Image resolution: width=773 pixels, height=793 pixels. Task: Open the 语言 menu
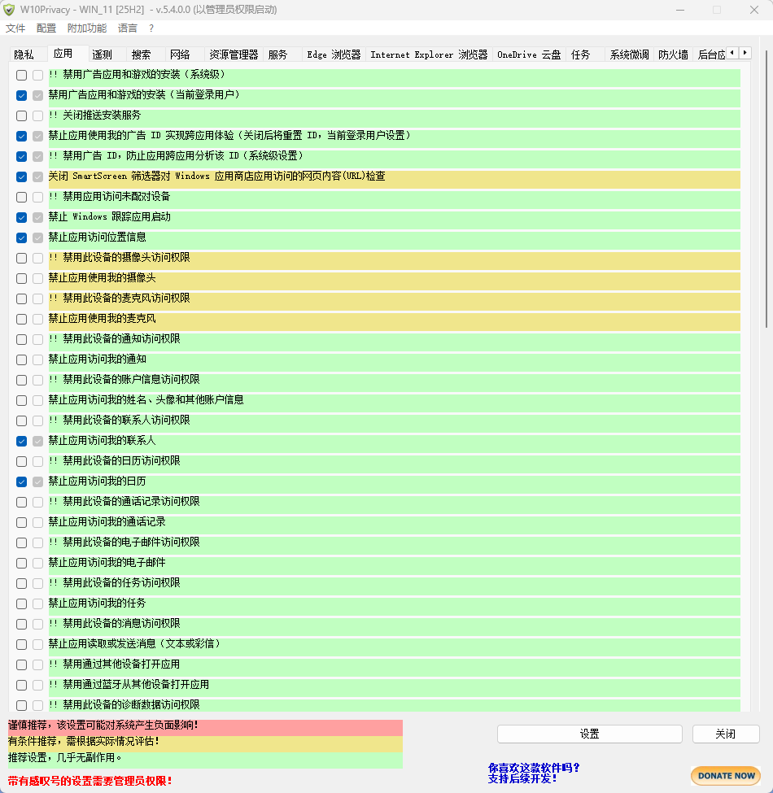tap(128, 28)
